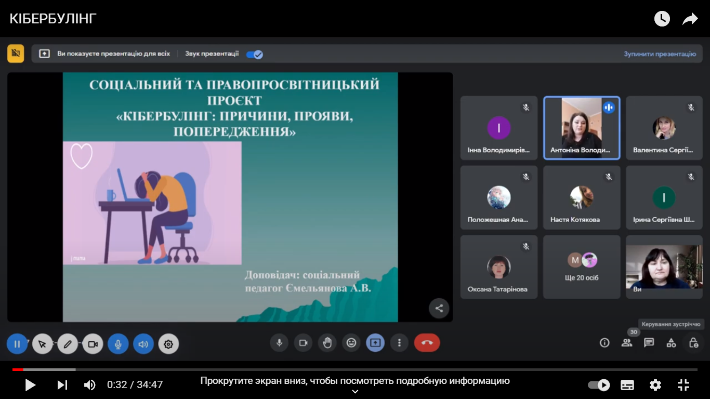Select the Настя Котякова participant tile
This screenshot has height=399, width=710.
pos(582,198)
